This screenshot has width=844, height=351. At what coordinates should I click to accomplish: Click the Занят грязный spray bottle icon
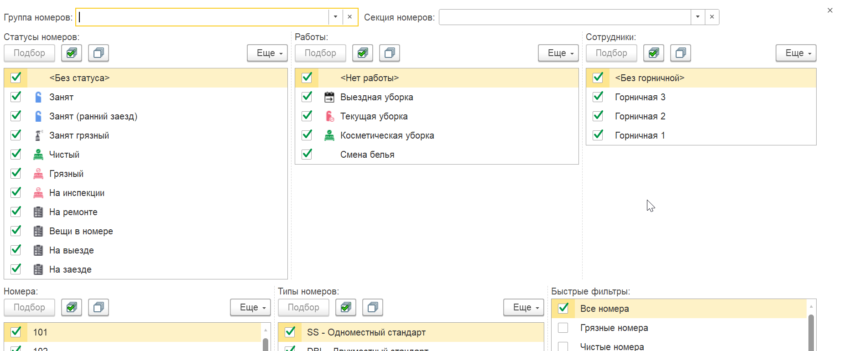[x=38, y=135]
